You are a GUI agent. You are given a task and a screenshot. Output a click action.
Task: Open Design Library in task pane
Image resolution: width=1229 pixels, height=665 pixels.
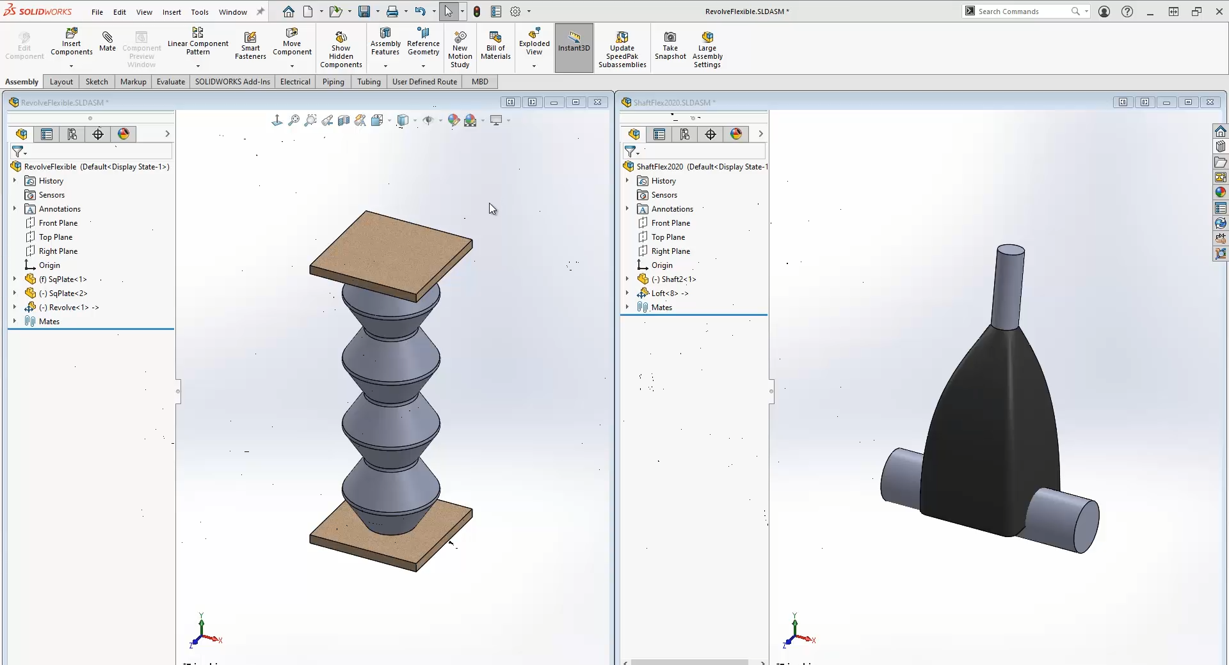(1221, 146)
